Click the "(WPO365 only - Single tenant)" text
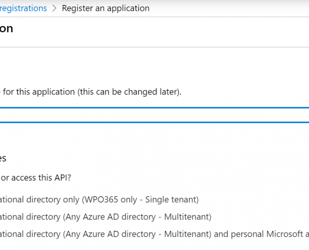This screenshot has height=250, width=309. [140, 200]
